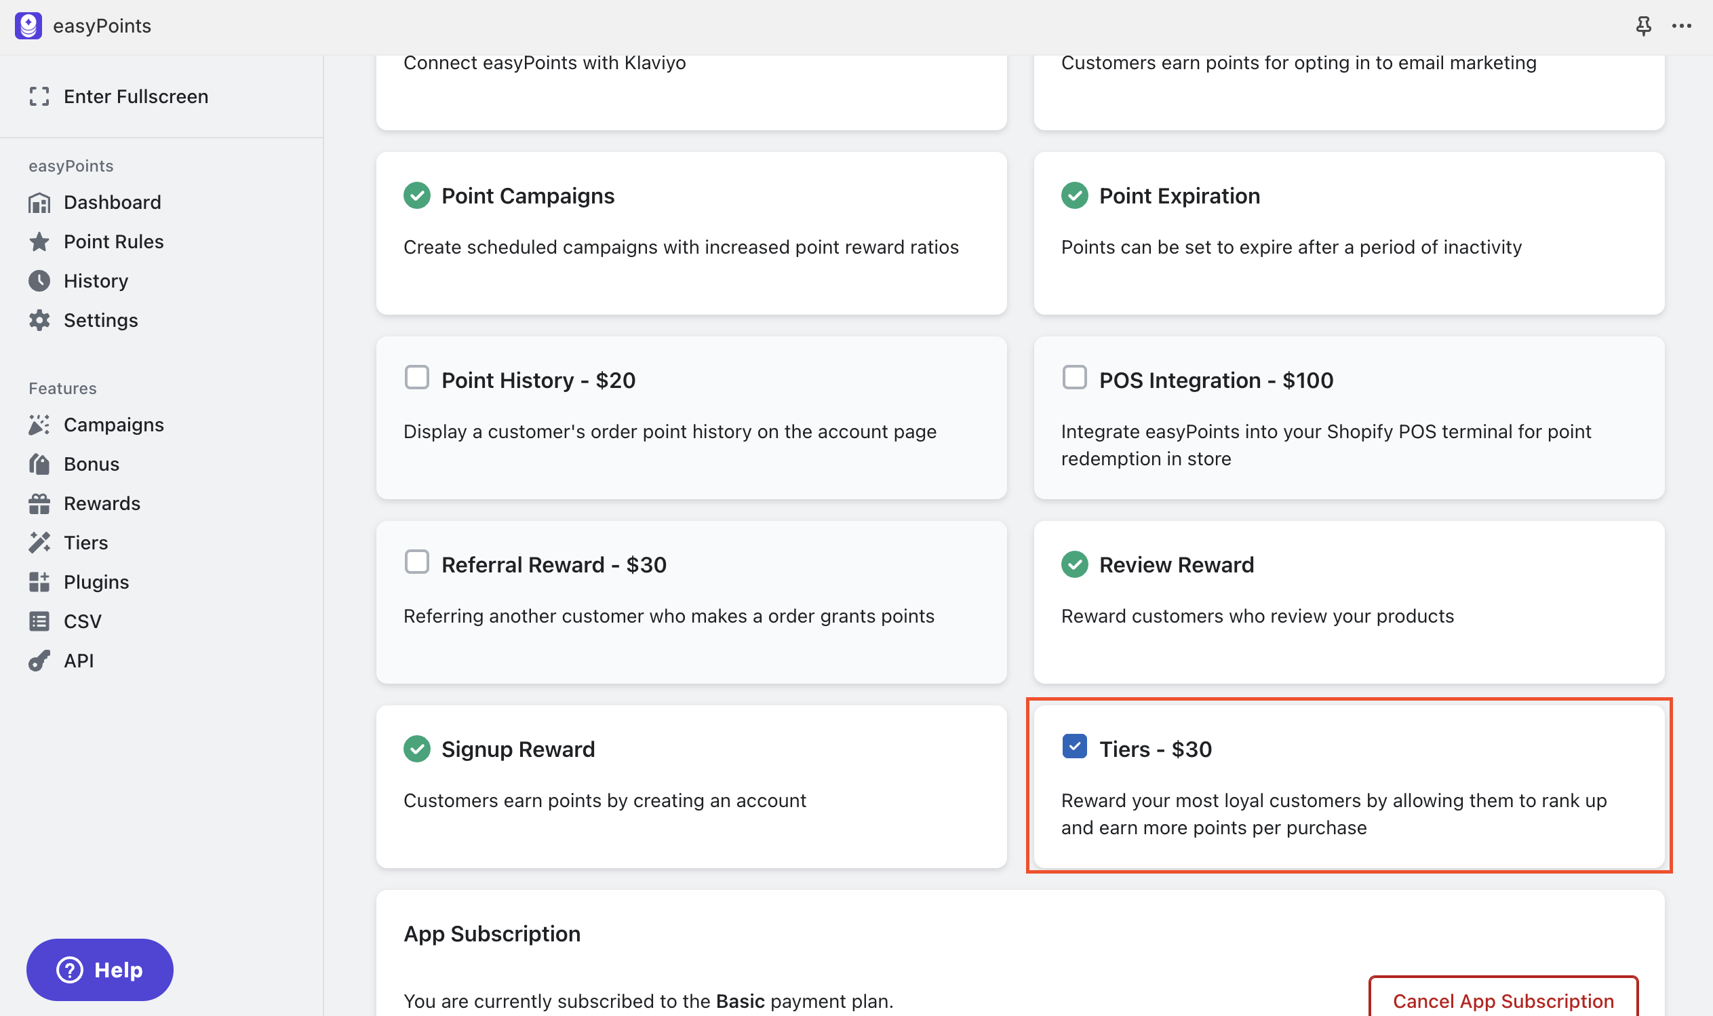Open the Campaigns confetti icon
1713x1016 pixels.
coord(39,425)
